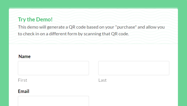Click the quoted word "purchase" in the description
Viewport: 187px width, 106px height.
126,27
